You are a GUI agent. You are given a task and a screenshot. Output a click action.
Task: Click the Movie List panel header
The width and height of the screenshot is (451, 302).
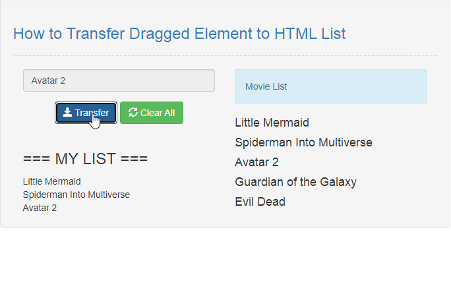[x=331, y=86]
